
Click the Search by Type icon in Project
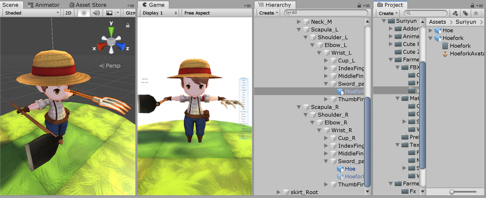coord(455,13)
